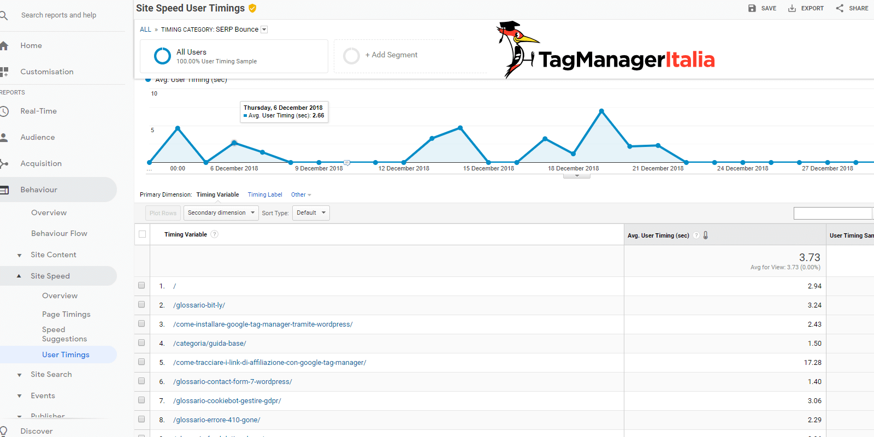Image resolution: width=874 pixels, height=437 pixels.
Task: Tick checkbox for glossario-contact-form-7 row
Action: (x=141, y=381)
